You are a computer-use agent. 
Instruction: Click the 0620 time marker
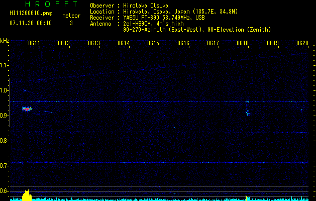302,43
